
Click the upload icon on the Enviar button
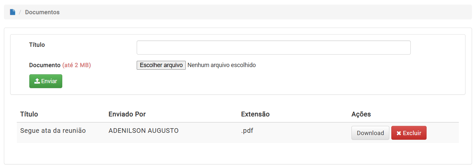(x=37, y=81)
